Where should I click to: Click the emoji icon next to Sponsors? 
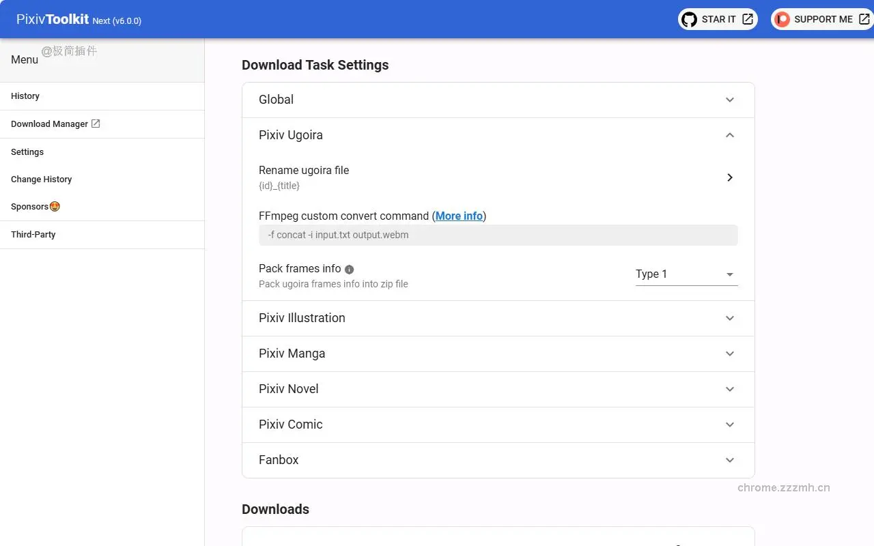point(54,205)
